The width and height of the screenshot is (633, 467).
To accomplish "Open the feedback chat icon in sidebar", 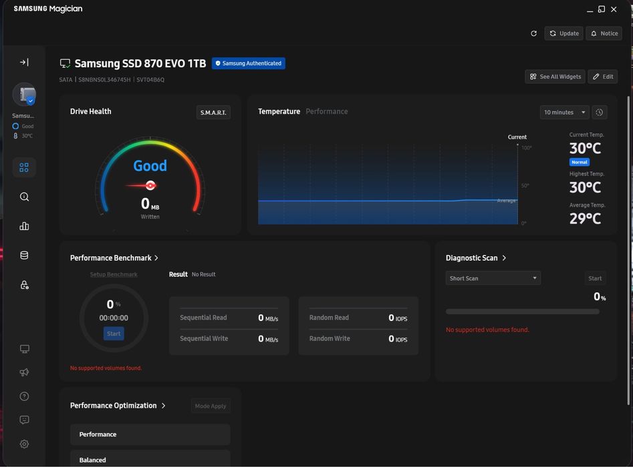I will pyautogui.click(x=24, y=420).
